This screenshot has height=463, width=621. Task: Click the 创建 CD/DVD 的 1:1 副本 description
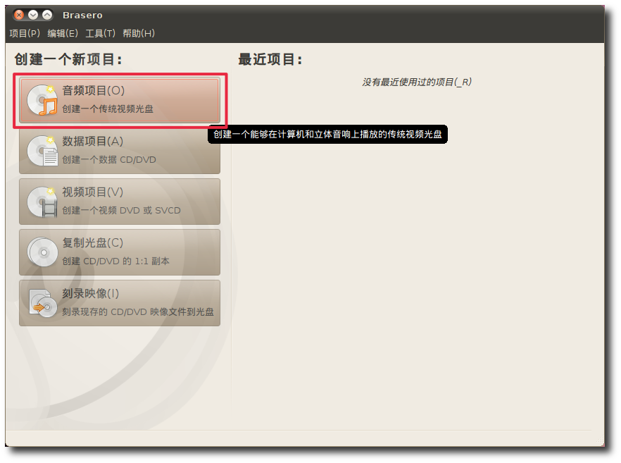(115, 261)
